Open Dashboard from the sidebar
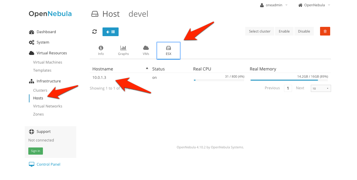 pos(46,32)
